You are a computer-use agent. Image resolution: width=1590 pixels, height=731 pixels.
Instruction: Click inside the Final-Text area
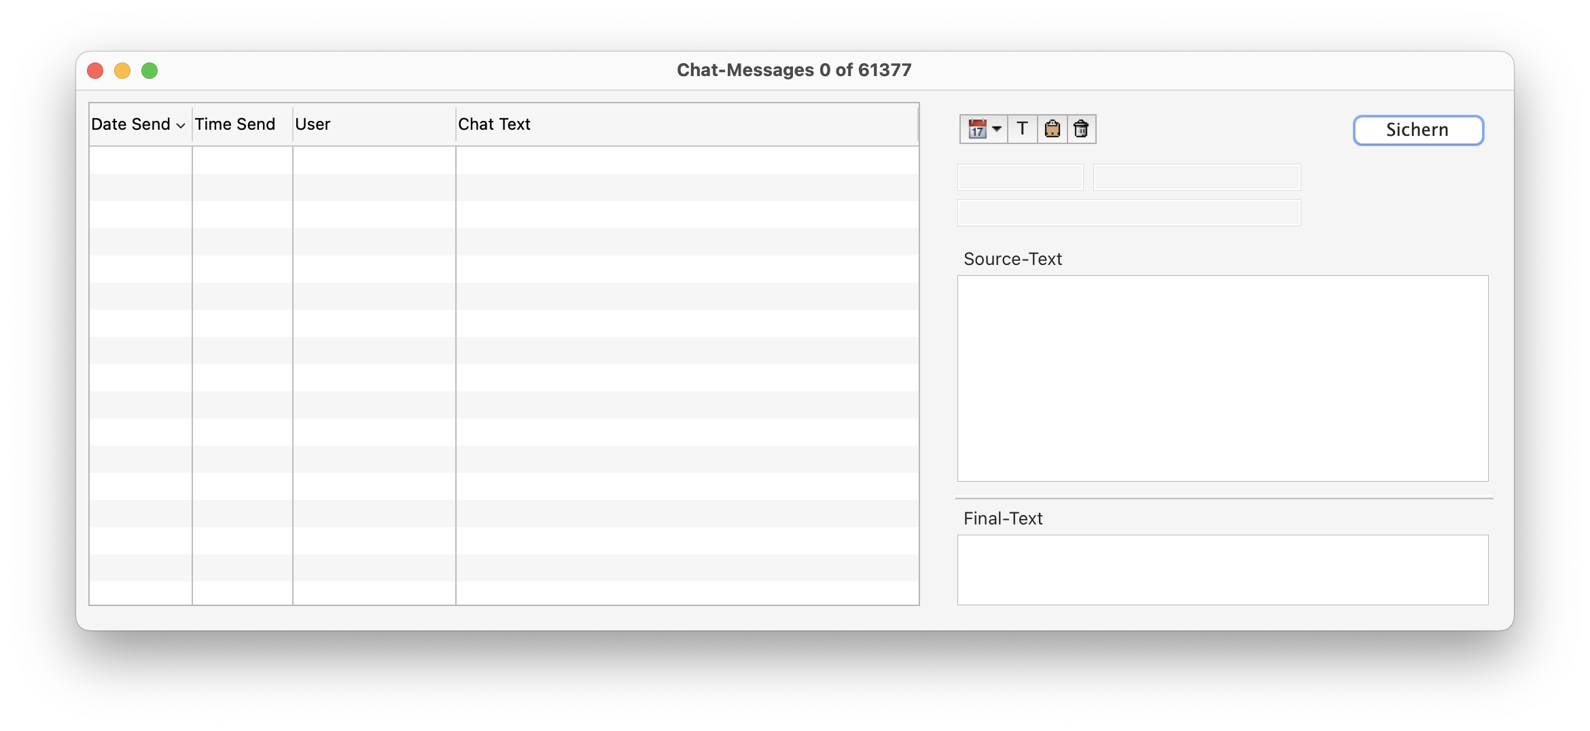pos(1222,570)
